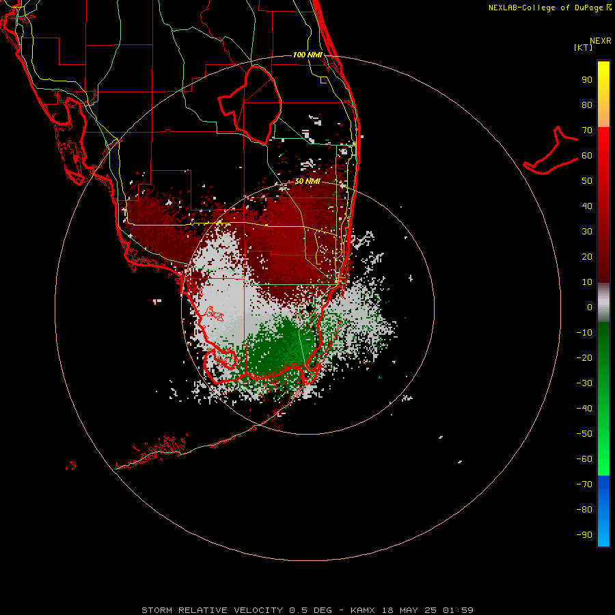The image size is (615, 615).
Task: Click the 0.5 DEG elevation angle text
Action: click(311, 610)
